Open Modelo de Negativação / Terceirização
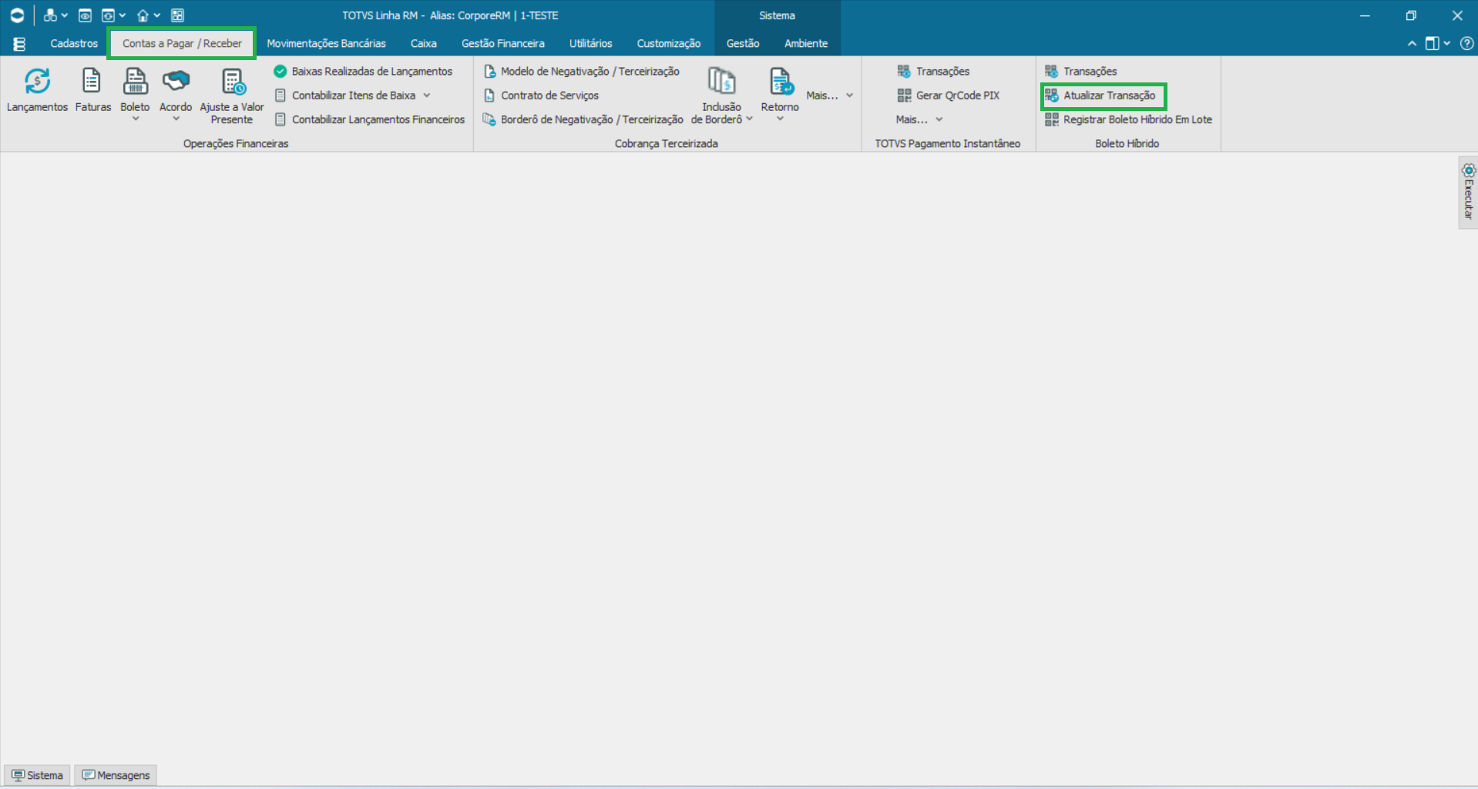This screenshot has height=789, width=1478. [582, 71]
